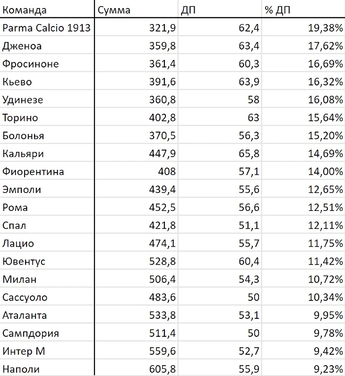Screen dimensions: 345x376
Task: Select the Торино team cell
Action: point(47,117)
